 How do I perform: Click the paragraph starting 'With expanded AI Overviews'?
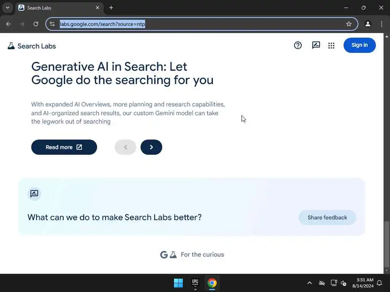point(128,113)
